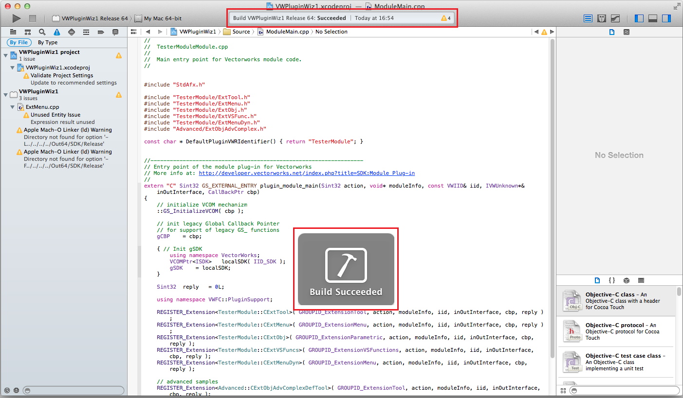The width and height of the screenshot is (683, 398).
Task: Open the Project navigator folder icon
Action: click(13, 32)
